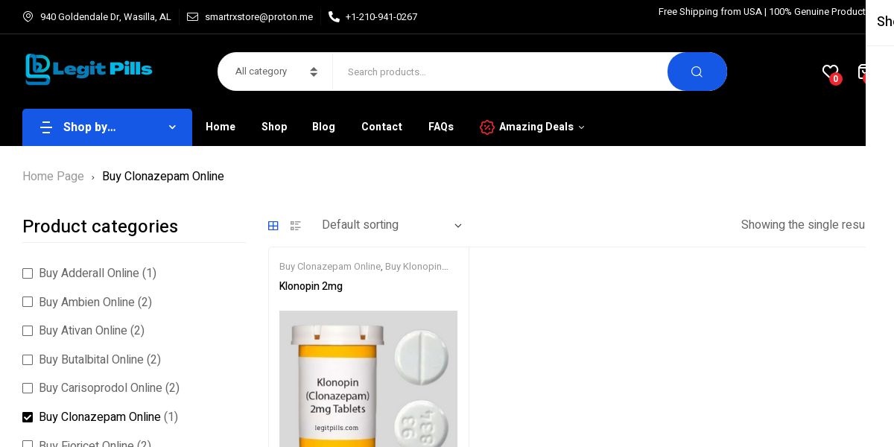Open the Legit Pills logo homepage
894x447 pixels.
[89, 69]
